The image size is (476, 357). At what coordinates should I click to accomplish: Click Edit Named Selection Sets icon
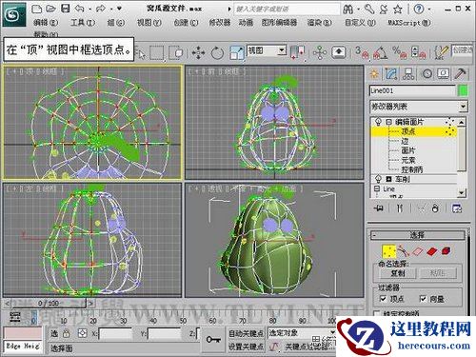pos(442,52)
